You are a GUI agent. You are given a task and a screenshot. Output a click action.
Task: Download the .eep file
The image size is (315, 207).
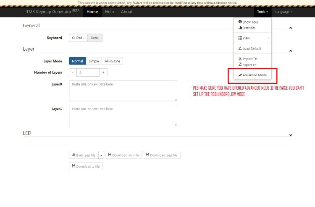tap(161, 155)
